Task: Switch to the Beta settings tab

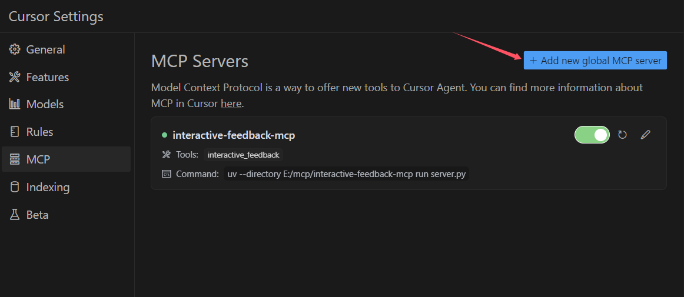Action: 67,215
